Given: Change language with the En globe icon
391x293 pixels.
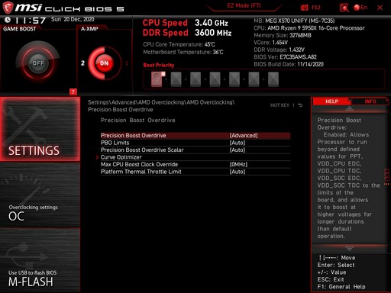Looking at the screenshot, I should pyautogui.click(x=360, y=8).
